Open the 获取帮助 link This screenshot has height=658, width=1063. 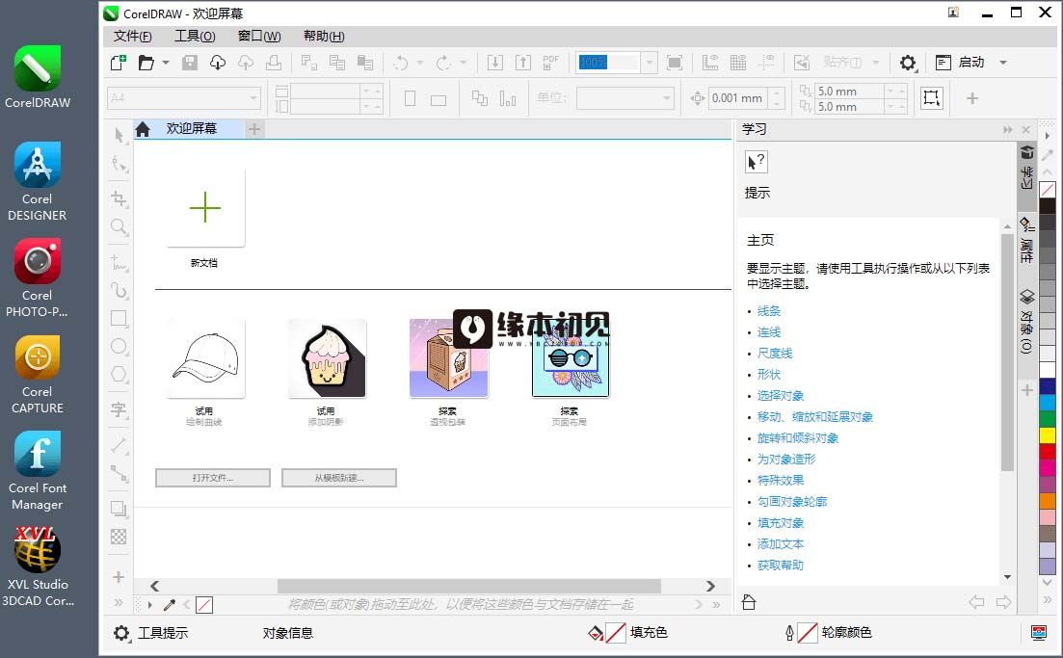tap(781, 566)
